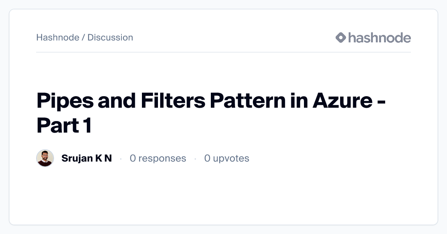The width and height of the screenshot is (447, 234).
Task: Open the author name Srujan K N
Action: 86,158
